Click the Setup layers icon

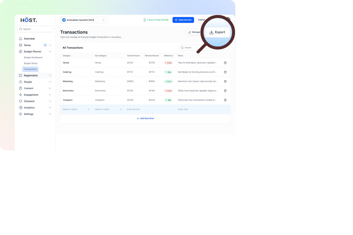(x=20, y=45)
